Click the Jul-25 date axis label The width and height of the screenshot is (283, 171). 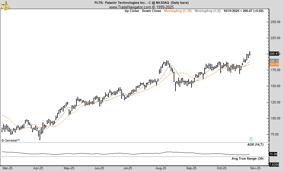click(x=128, y=168)
